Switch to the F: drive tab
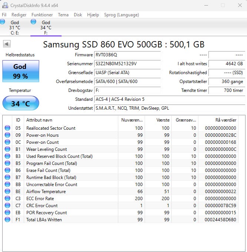The height and width of the screenshot is (252, 247). click(x=46, y=27)
